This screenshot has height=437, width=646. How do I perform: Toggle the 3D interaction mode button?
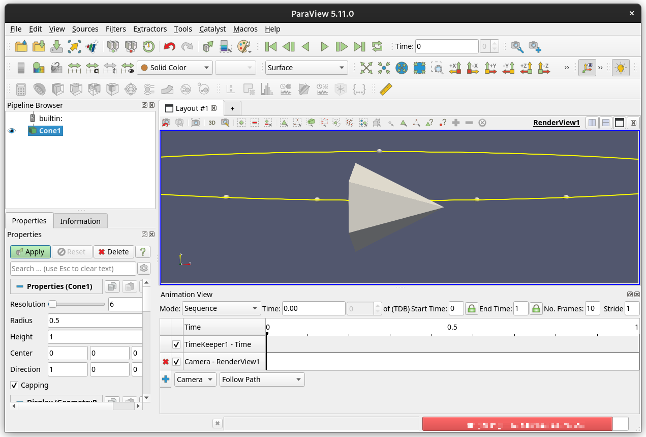[212, 123]
